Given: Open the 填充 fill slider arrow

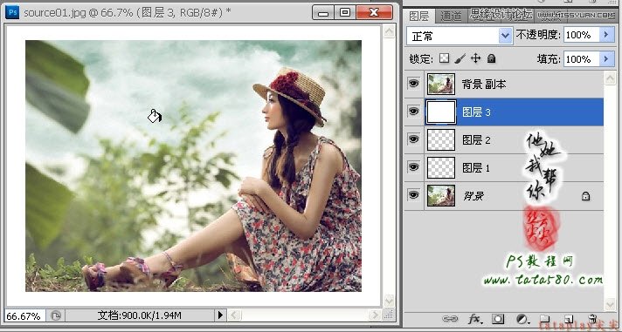Looking at the screenshot, I should (x=606, y=59).
